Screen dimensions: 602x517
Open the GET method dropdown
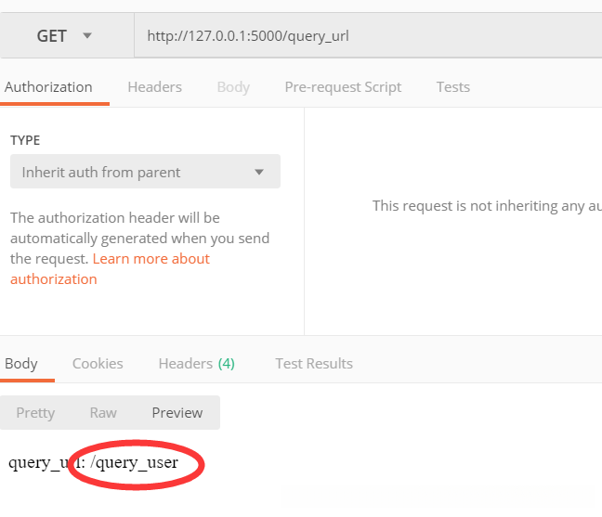click(x=65, y=36)
